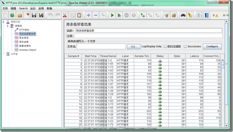The image size is (233, 132).
Task: Open the Templates icon in toolbar
Action: click(12, 15)
